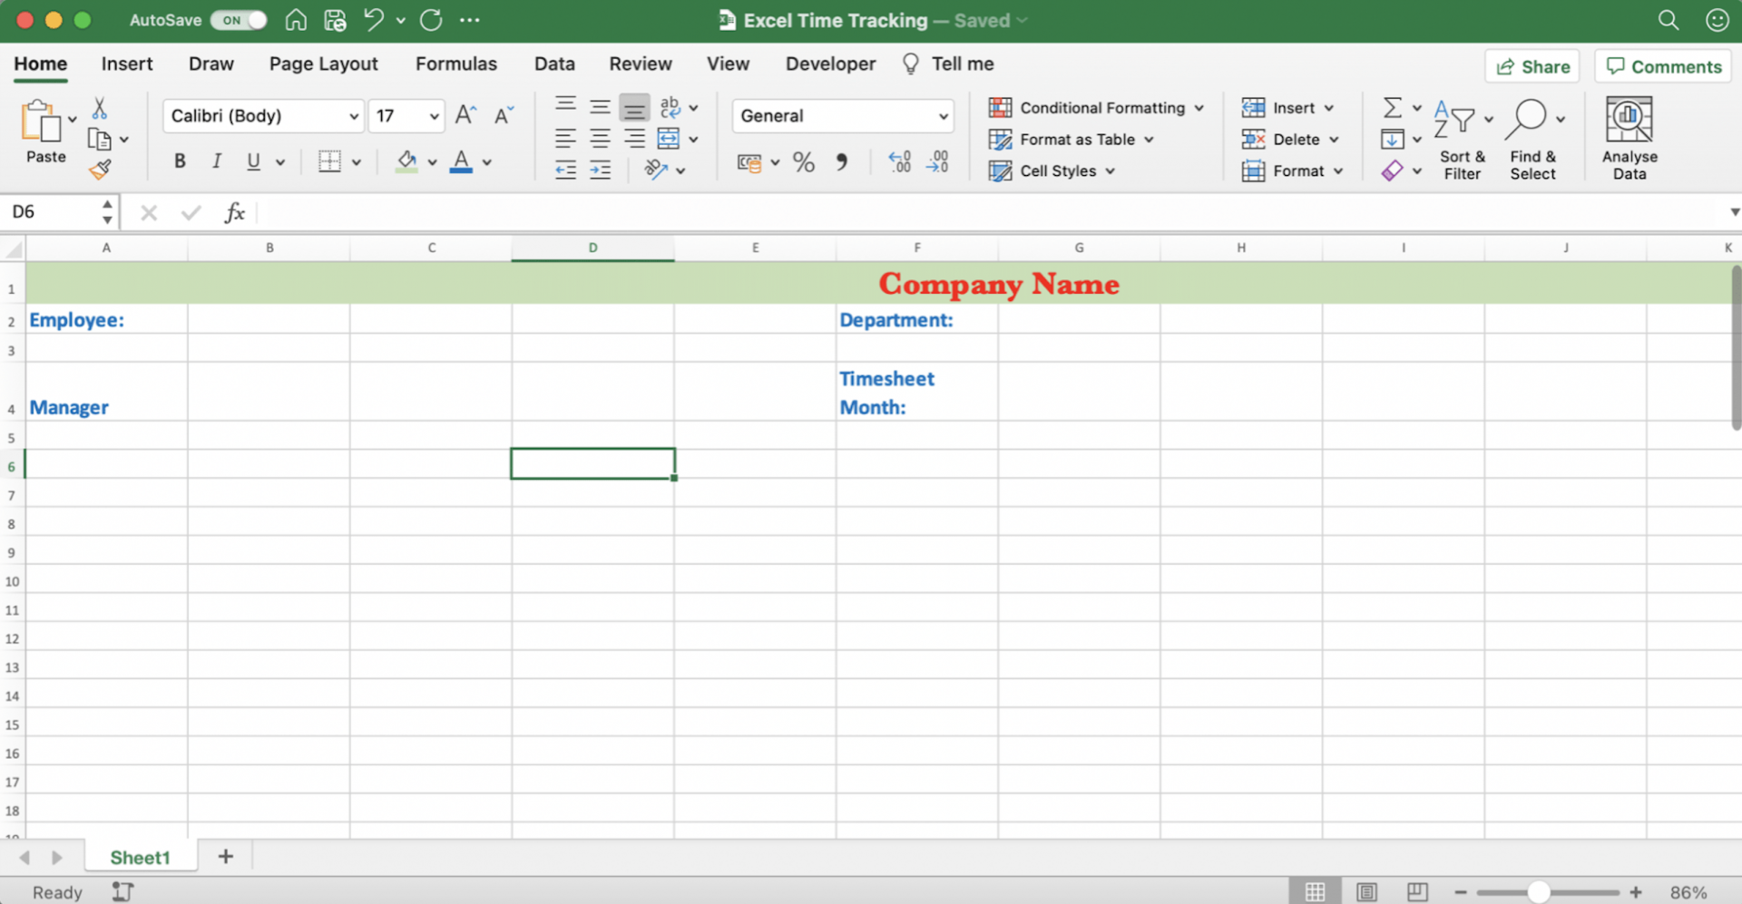Click the Cut scissors icon
Screen dimensions: 1742x904
tap(100, 109)
